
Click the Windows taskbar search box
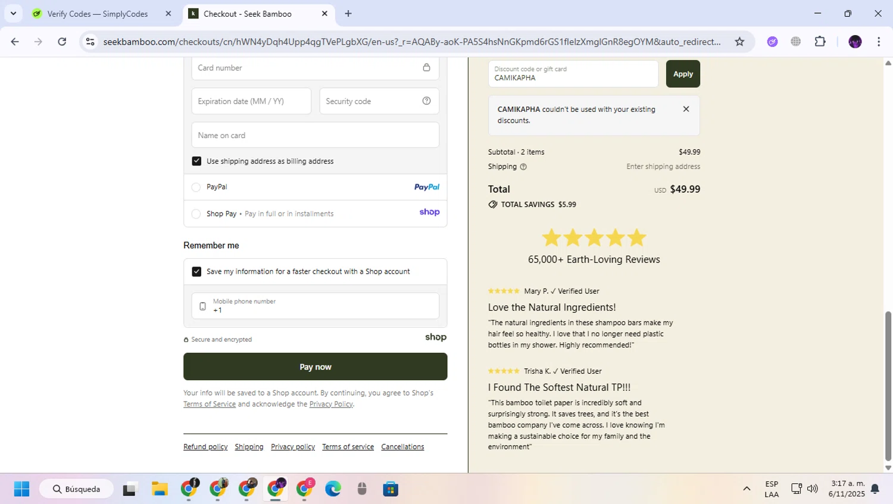point(76,489)
